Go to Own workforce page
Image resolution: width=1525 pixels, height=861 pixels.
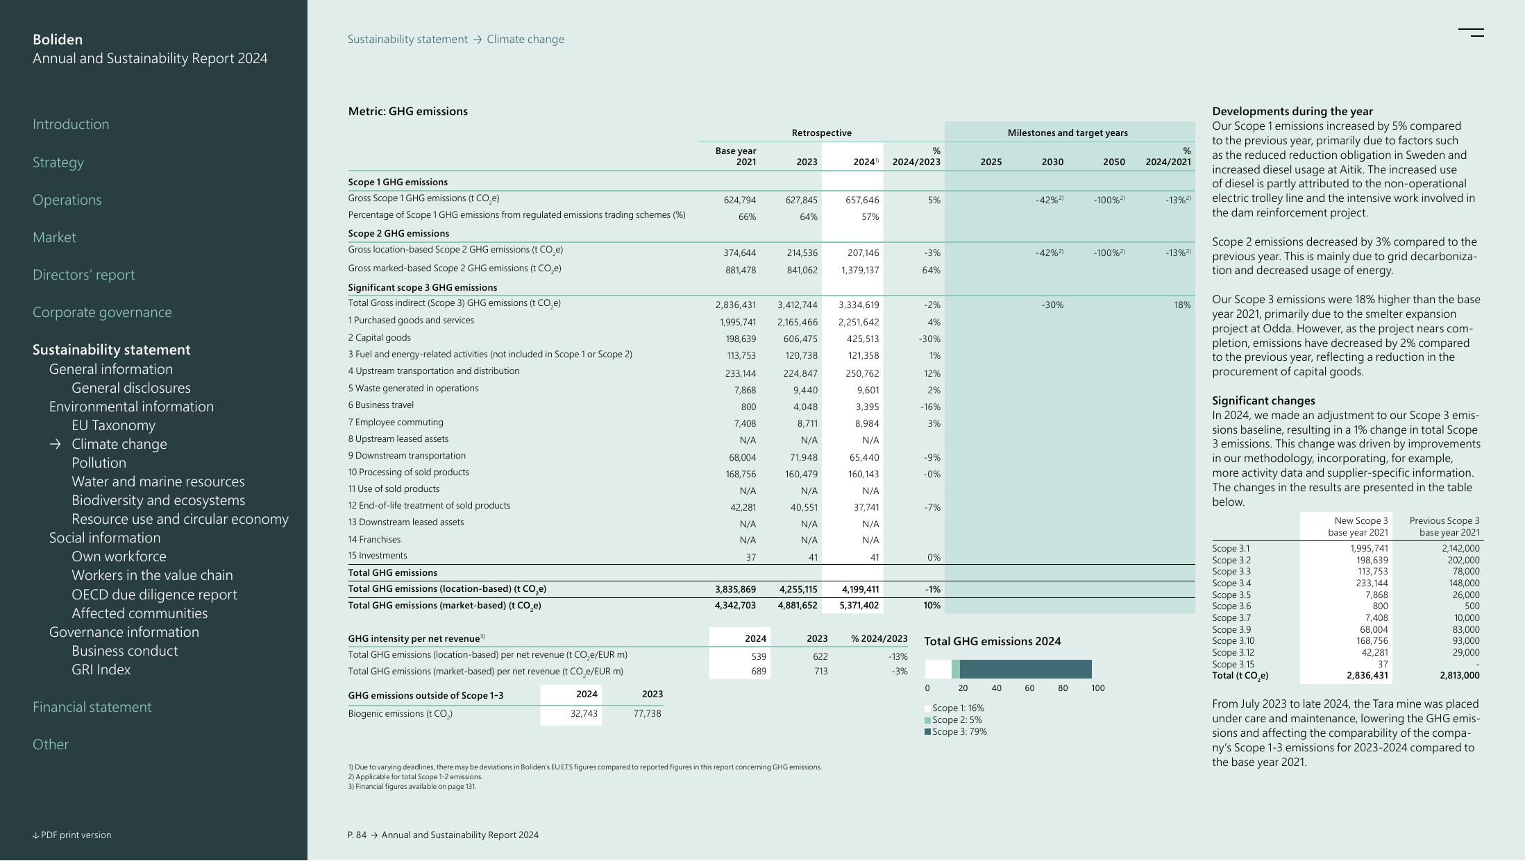pos(119,556)
